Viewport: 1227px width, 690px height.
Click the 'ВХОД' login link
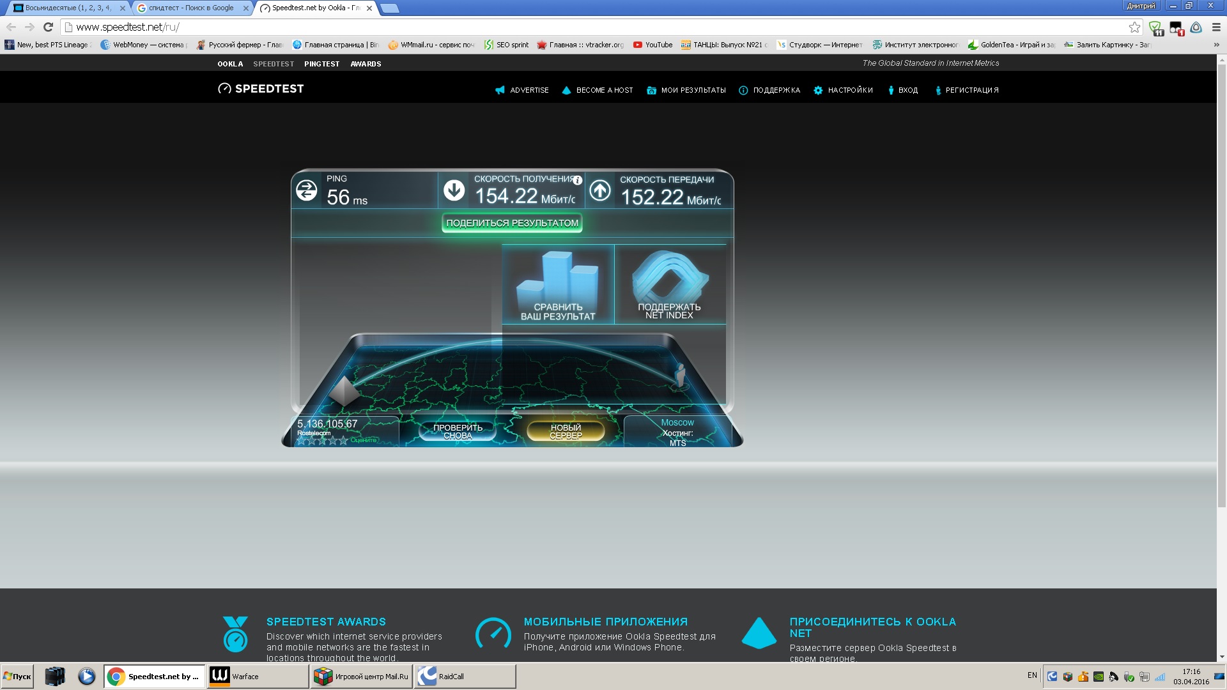coord(902,90)
